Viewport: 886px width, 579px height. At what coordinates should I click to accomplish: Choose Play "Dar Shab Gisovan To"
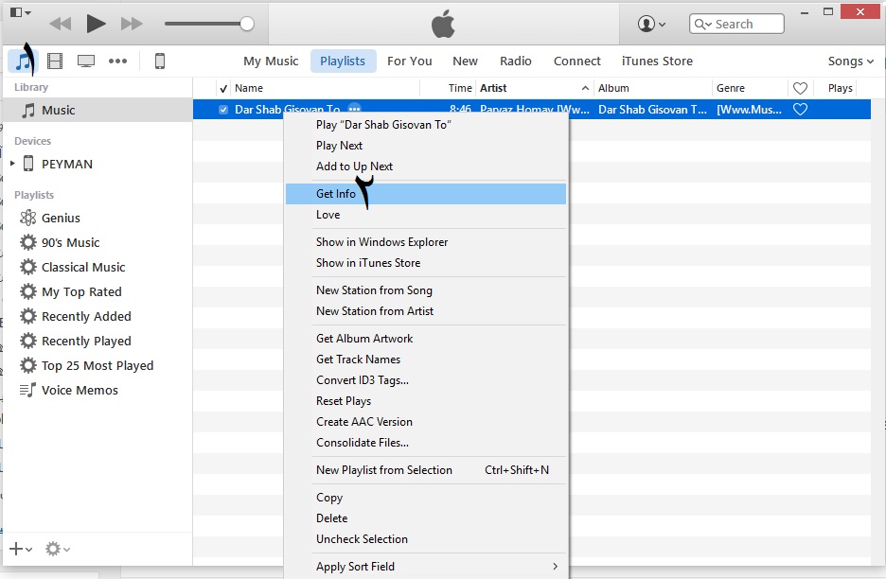click(x=425, y=125)
